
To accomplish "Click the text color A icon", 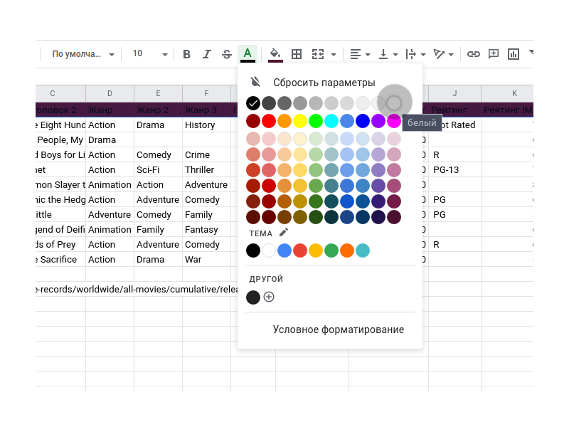I will (248, 54).
